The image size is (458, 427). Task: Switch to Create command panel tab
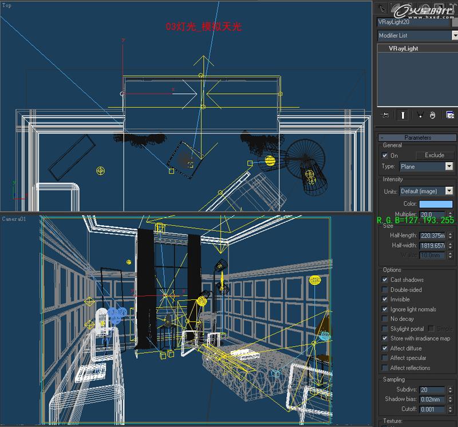[382, 9]
